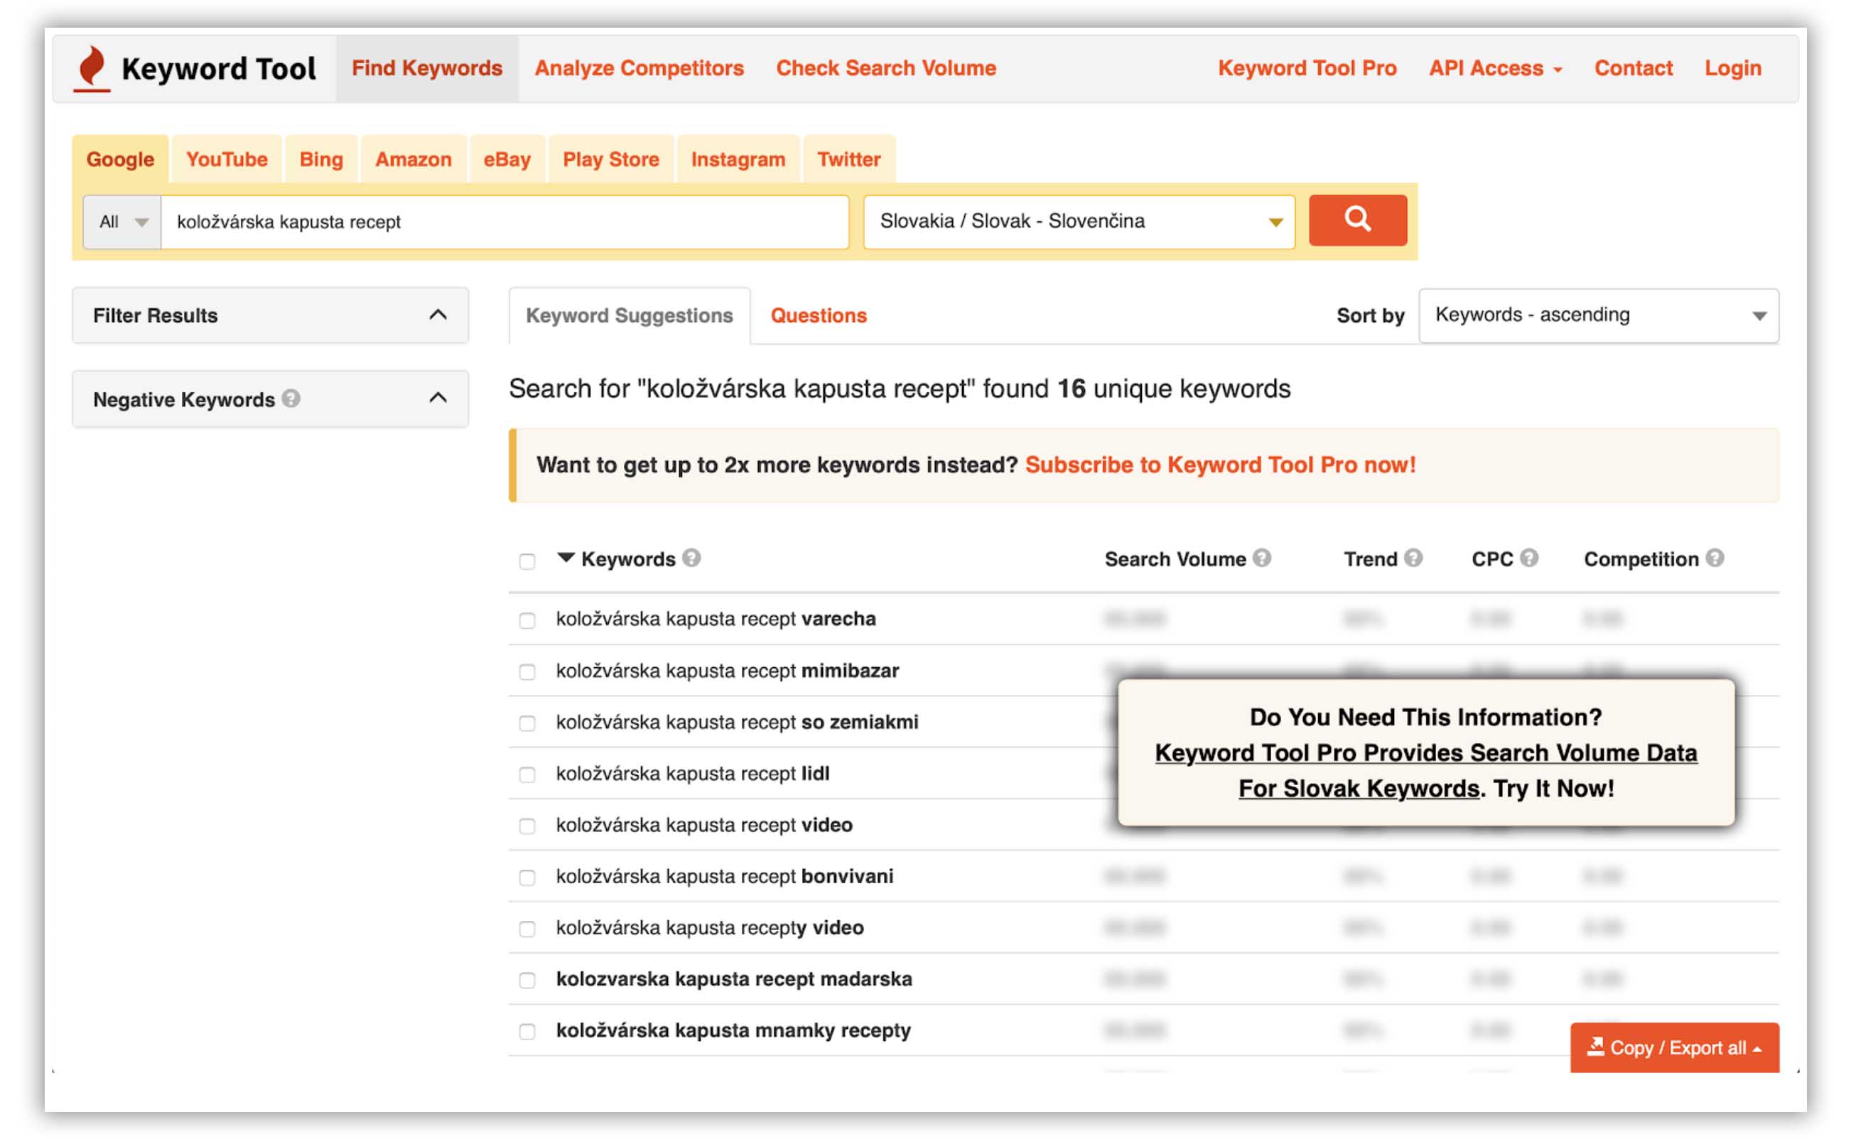Click help icon beside Search Volume header
This screenshot has height=1139, width=1851.
coord(1263,558)
